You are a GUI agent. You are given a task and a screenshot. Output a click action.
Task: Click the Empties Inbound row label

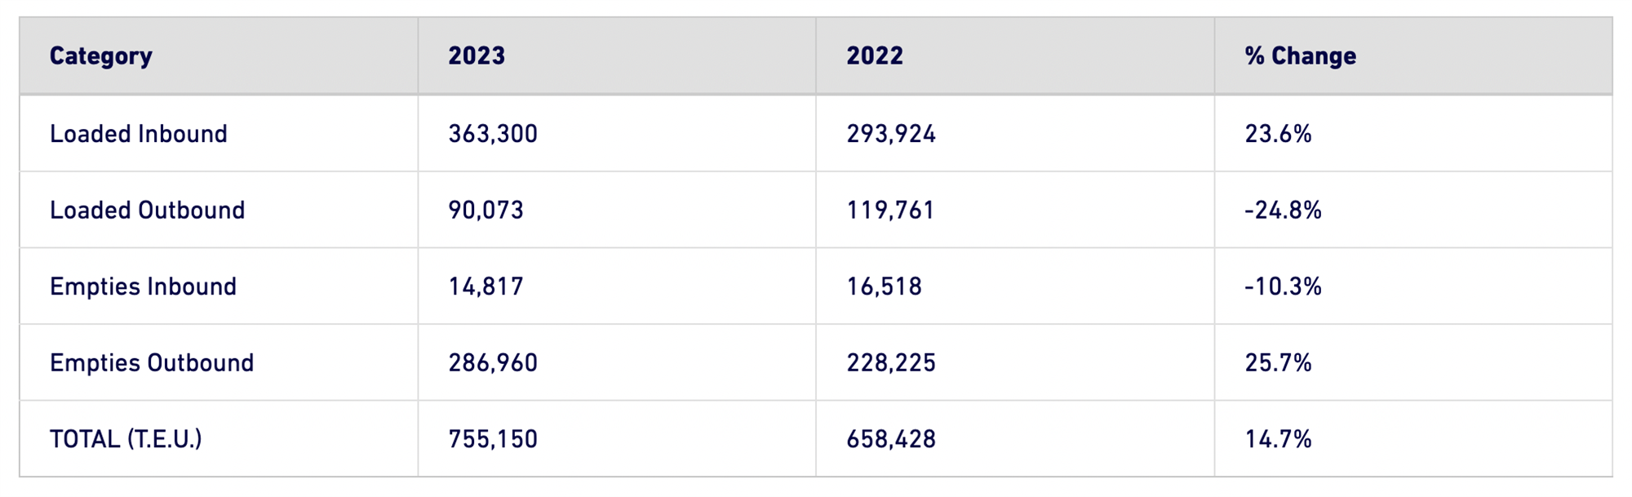(144, 287)
